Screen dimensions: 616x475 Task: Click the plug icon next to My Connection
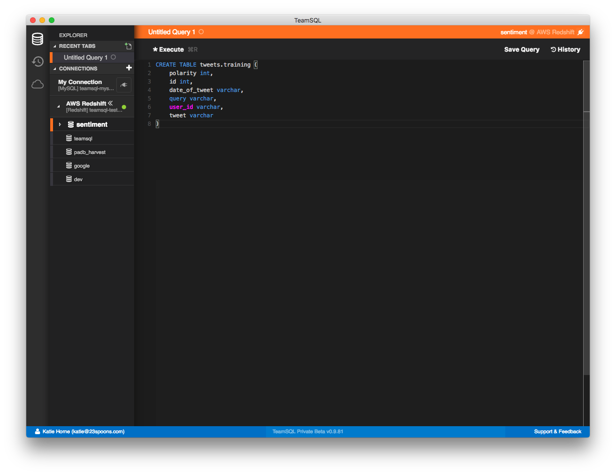[124, 85]
